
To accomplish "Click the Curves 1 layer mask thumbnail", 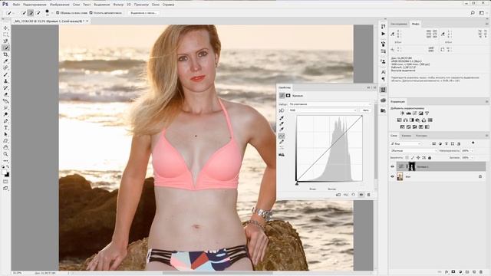I will (x=412, y=166).
